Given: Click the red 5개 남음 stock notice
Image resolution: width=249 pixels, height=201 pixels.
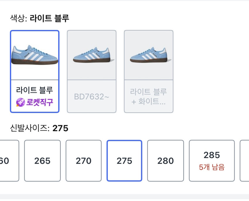Looking at the screenshot, I should [x=212, y=167].
